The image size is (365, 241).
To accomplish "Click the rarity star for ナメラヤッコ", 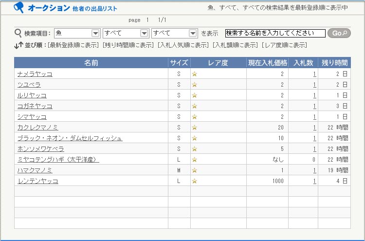I will pos(194,74).
